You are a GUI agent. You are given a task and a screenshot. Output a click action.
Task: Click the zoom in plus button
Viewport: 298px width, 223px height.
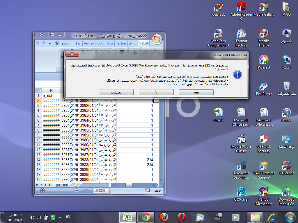(42, 190)
